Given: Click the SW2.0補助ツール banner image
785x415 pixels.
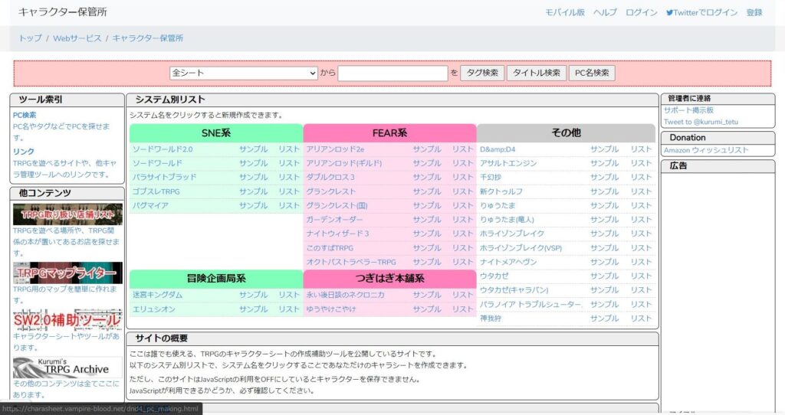Looking at the screenshot, I should click(x=67, y=319).
